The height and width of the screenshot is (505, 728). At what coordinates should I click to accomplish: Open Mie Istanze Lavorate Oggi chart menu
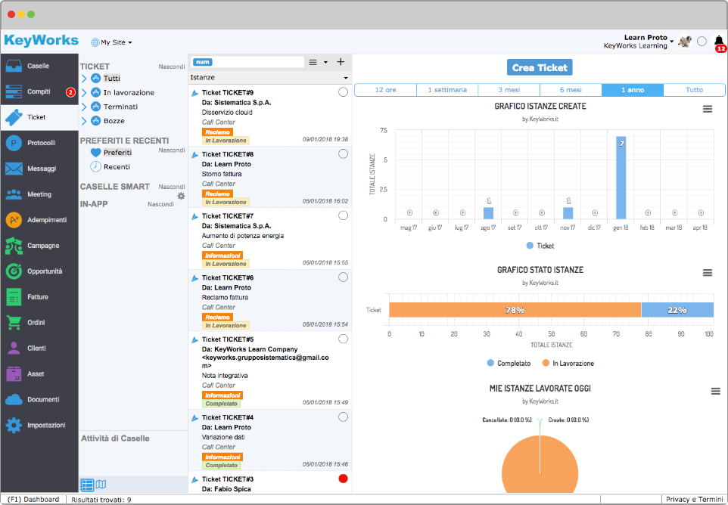(x=715, y=392)
